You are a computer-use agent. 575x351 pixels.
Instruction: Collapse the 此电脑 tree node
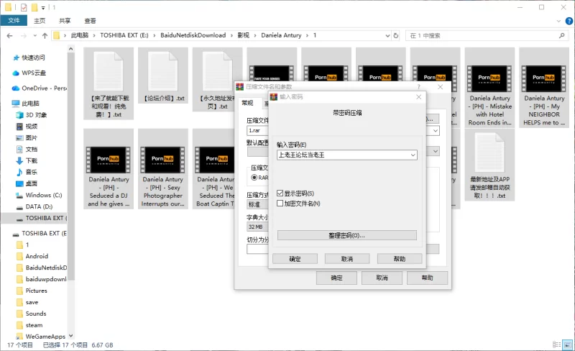(6, 104)
